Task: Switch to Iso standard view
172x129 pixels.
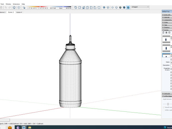Action: tap(76, 8)
